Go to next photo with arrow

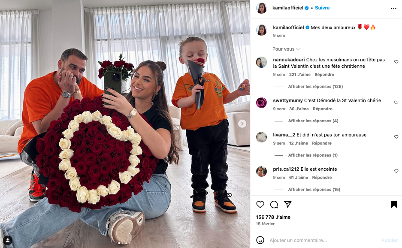pos(242,124)
